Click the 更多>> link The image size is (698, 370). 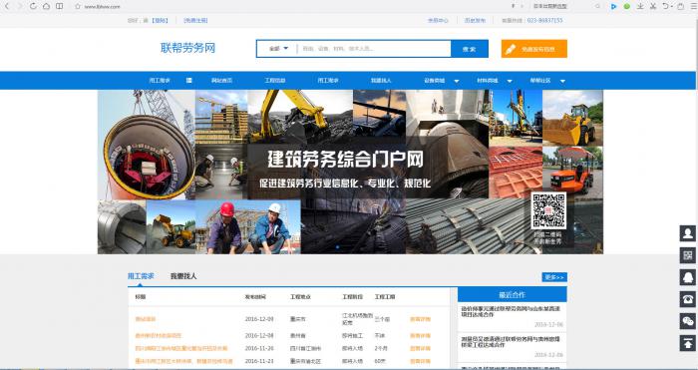click(x=554, y=277)
